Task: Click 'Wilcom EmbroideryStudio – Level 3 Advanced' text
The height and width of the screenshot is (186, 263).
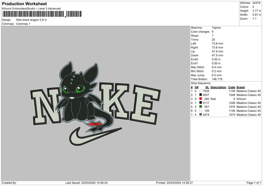Action: [x=31, y=9]
